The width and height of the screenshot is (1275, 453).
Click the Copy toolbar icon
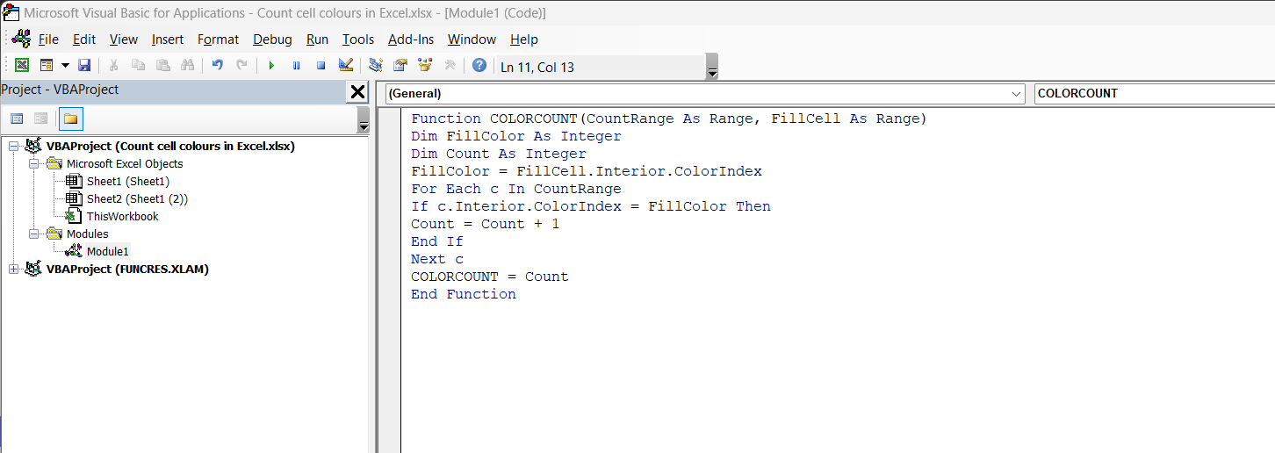(x=139, y=66)
